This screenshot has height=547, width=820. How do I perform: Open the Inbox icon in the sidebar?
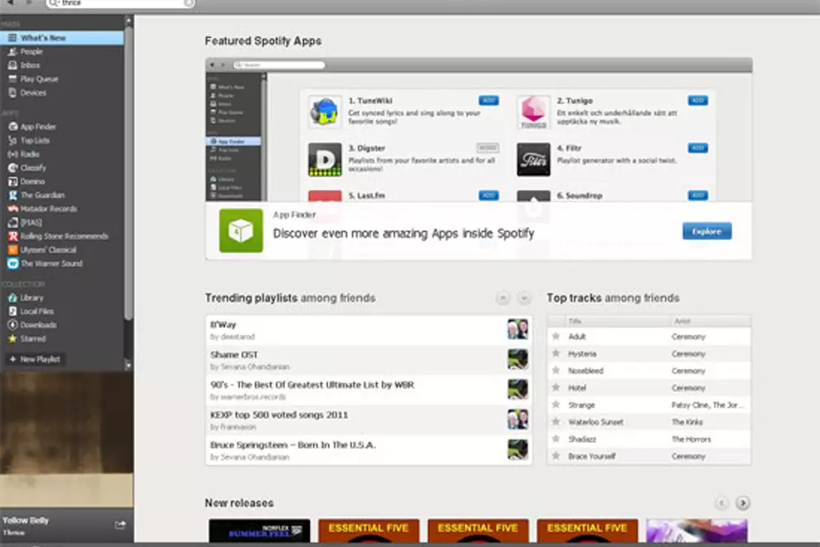coord(12,65)
